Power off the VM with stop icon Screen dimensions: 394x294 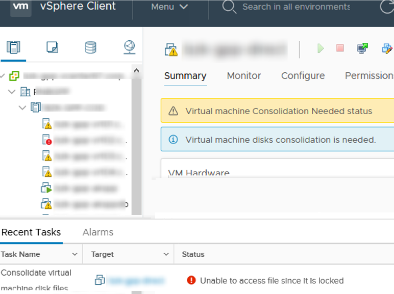click(340, 48)
